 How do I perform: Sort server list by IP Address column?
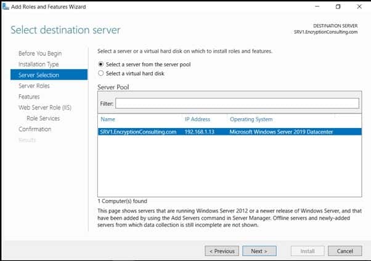pos(197,119)
